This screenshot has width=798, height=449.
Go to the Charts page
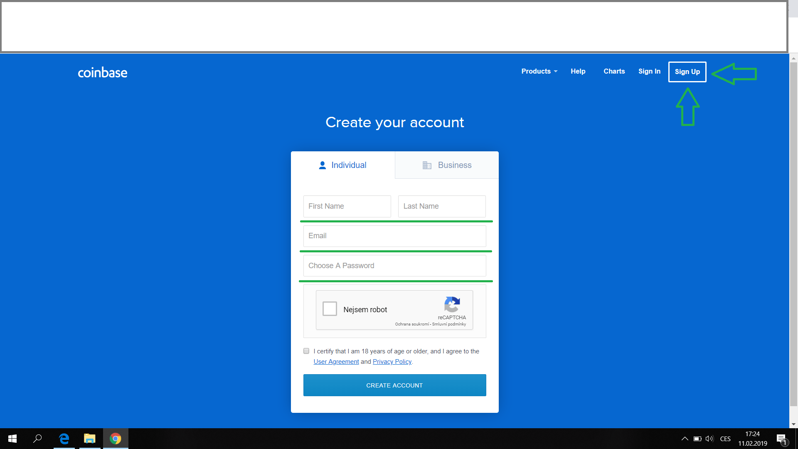tap(614, 72)
